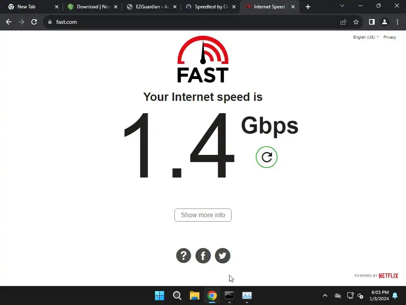Image resolution: width=406 pixels, height=305 pixels.
Task: Expand the English (US) language dropdown
Action: 366,37
